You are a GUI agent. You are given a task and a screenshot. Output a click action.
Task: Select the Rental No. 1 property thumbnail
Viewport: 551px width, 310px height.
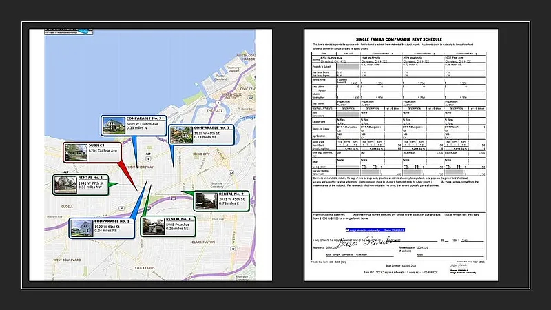pyautogui.click(x=64, y=184)
